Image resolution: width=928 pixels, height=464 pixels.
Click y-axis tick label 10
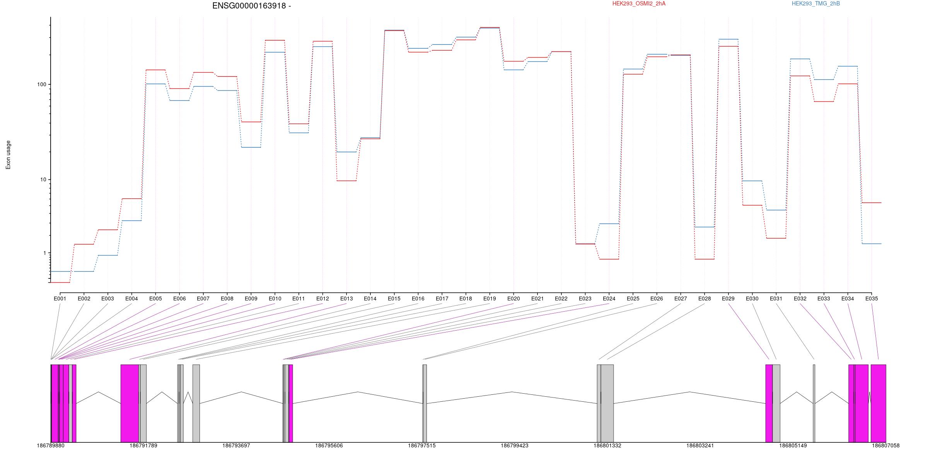coord(43,180)
